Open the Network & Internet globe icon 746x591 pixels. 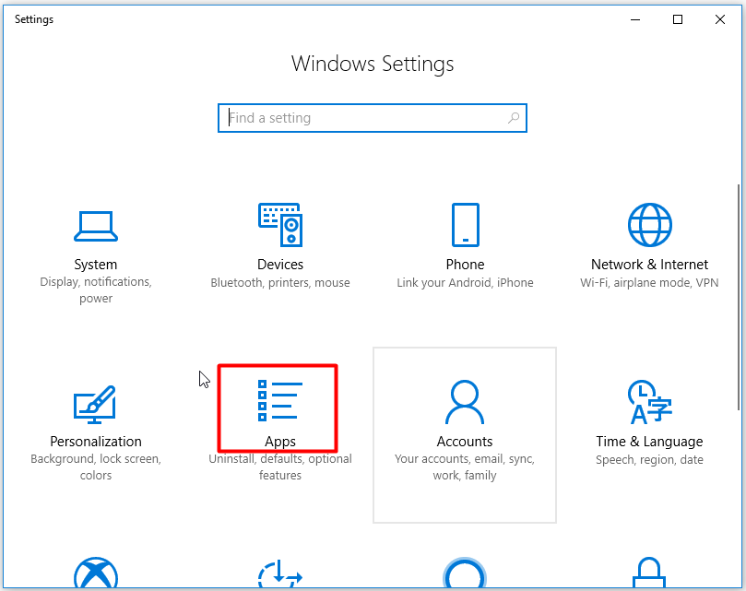tap(649, 225)
